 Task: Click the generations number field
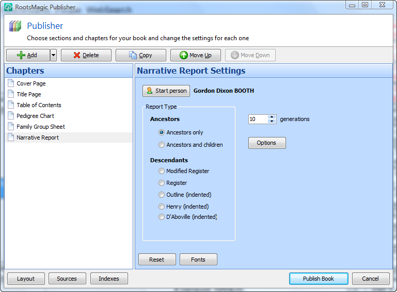[x=258, y=119]
